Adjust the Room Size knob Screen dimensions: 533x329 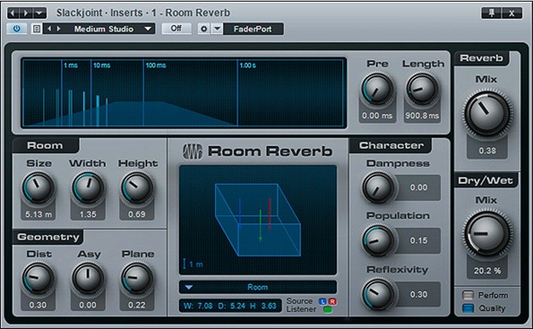(38, 188)
